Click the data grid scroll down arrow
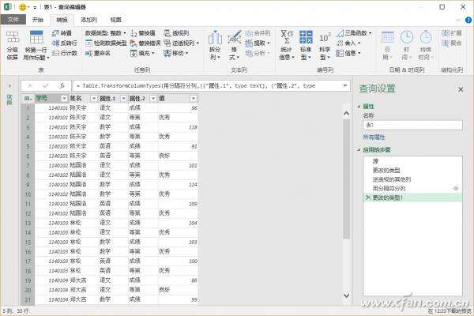 coord(347,295)
